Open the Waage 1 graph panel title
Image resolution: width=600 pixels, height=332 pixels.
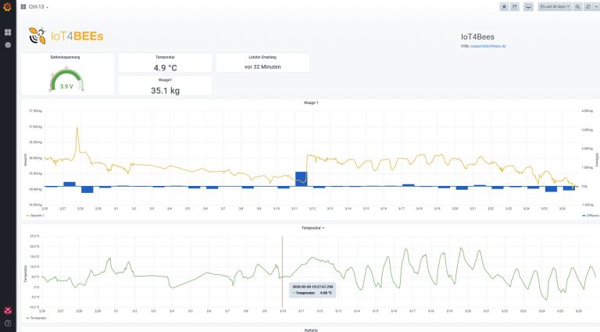(311, 102)
